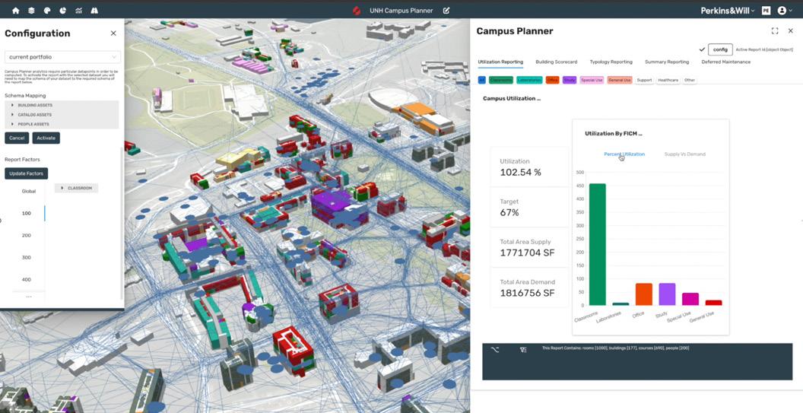
Task: Show more factor codes via the ellipsis
Action: tap(29, 296)
